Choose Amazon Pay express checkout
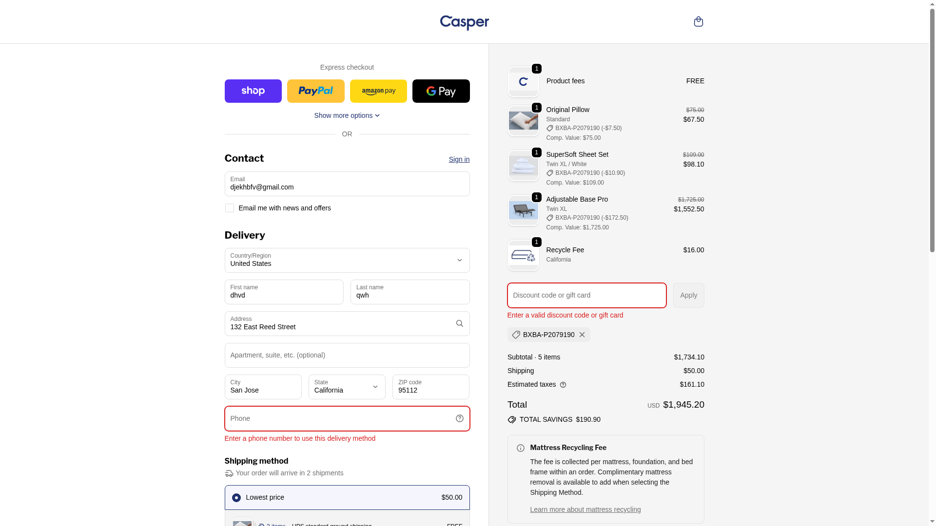Screen dimensions: 936x526 [x=378, y=91]
